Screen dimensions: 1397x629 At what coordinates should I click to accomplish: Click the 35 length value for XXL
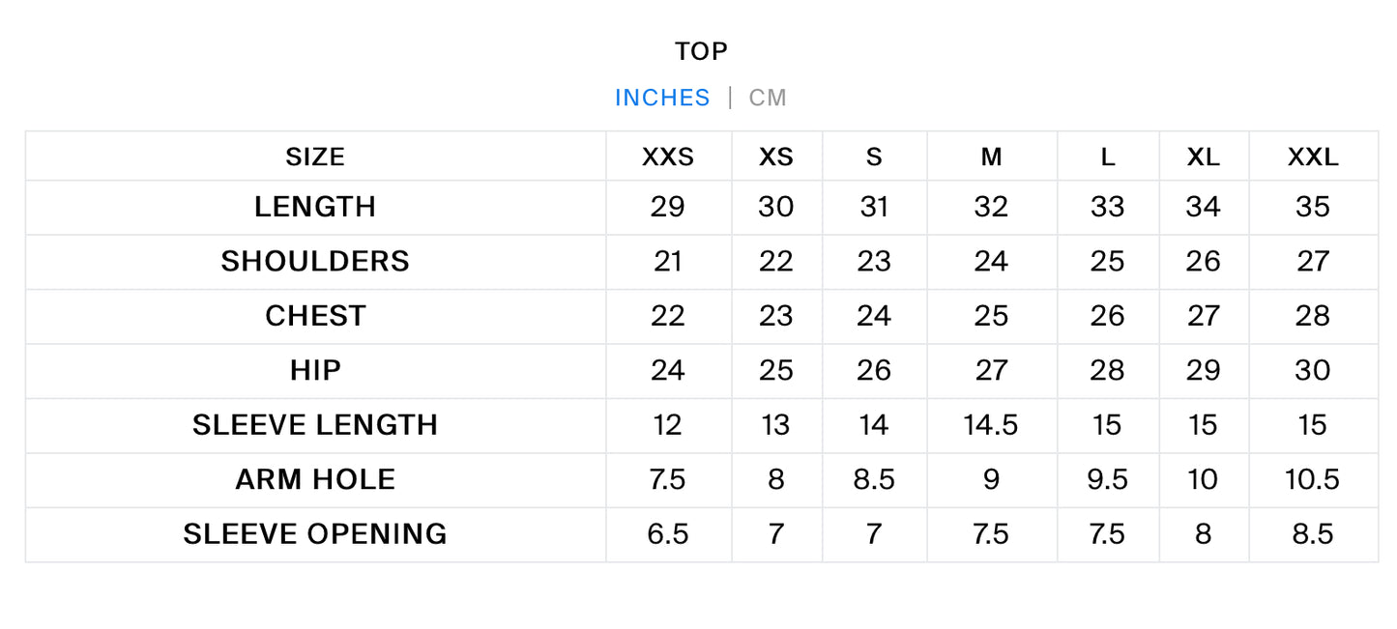tap(1313, 207)
